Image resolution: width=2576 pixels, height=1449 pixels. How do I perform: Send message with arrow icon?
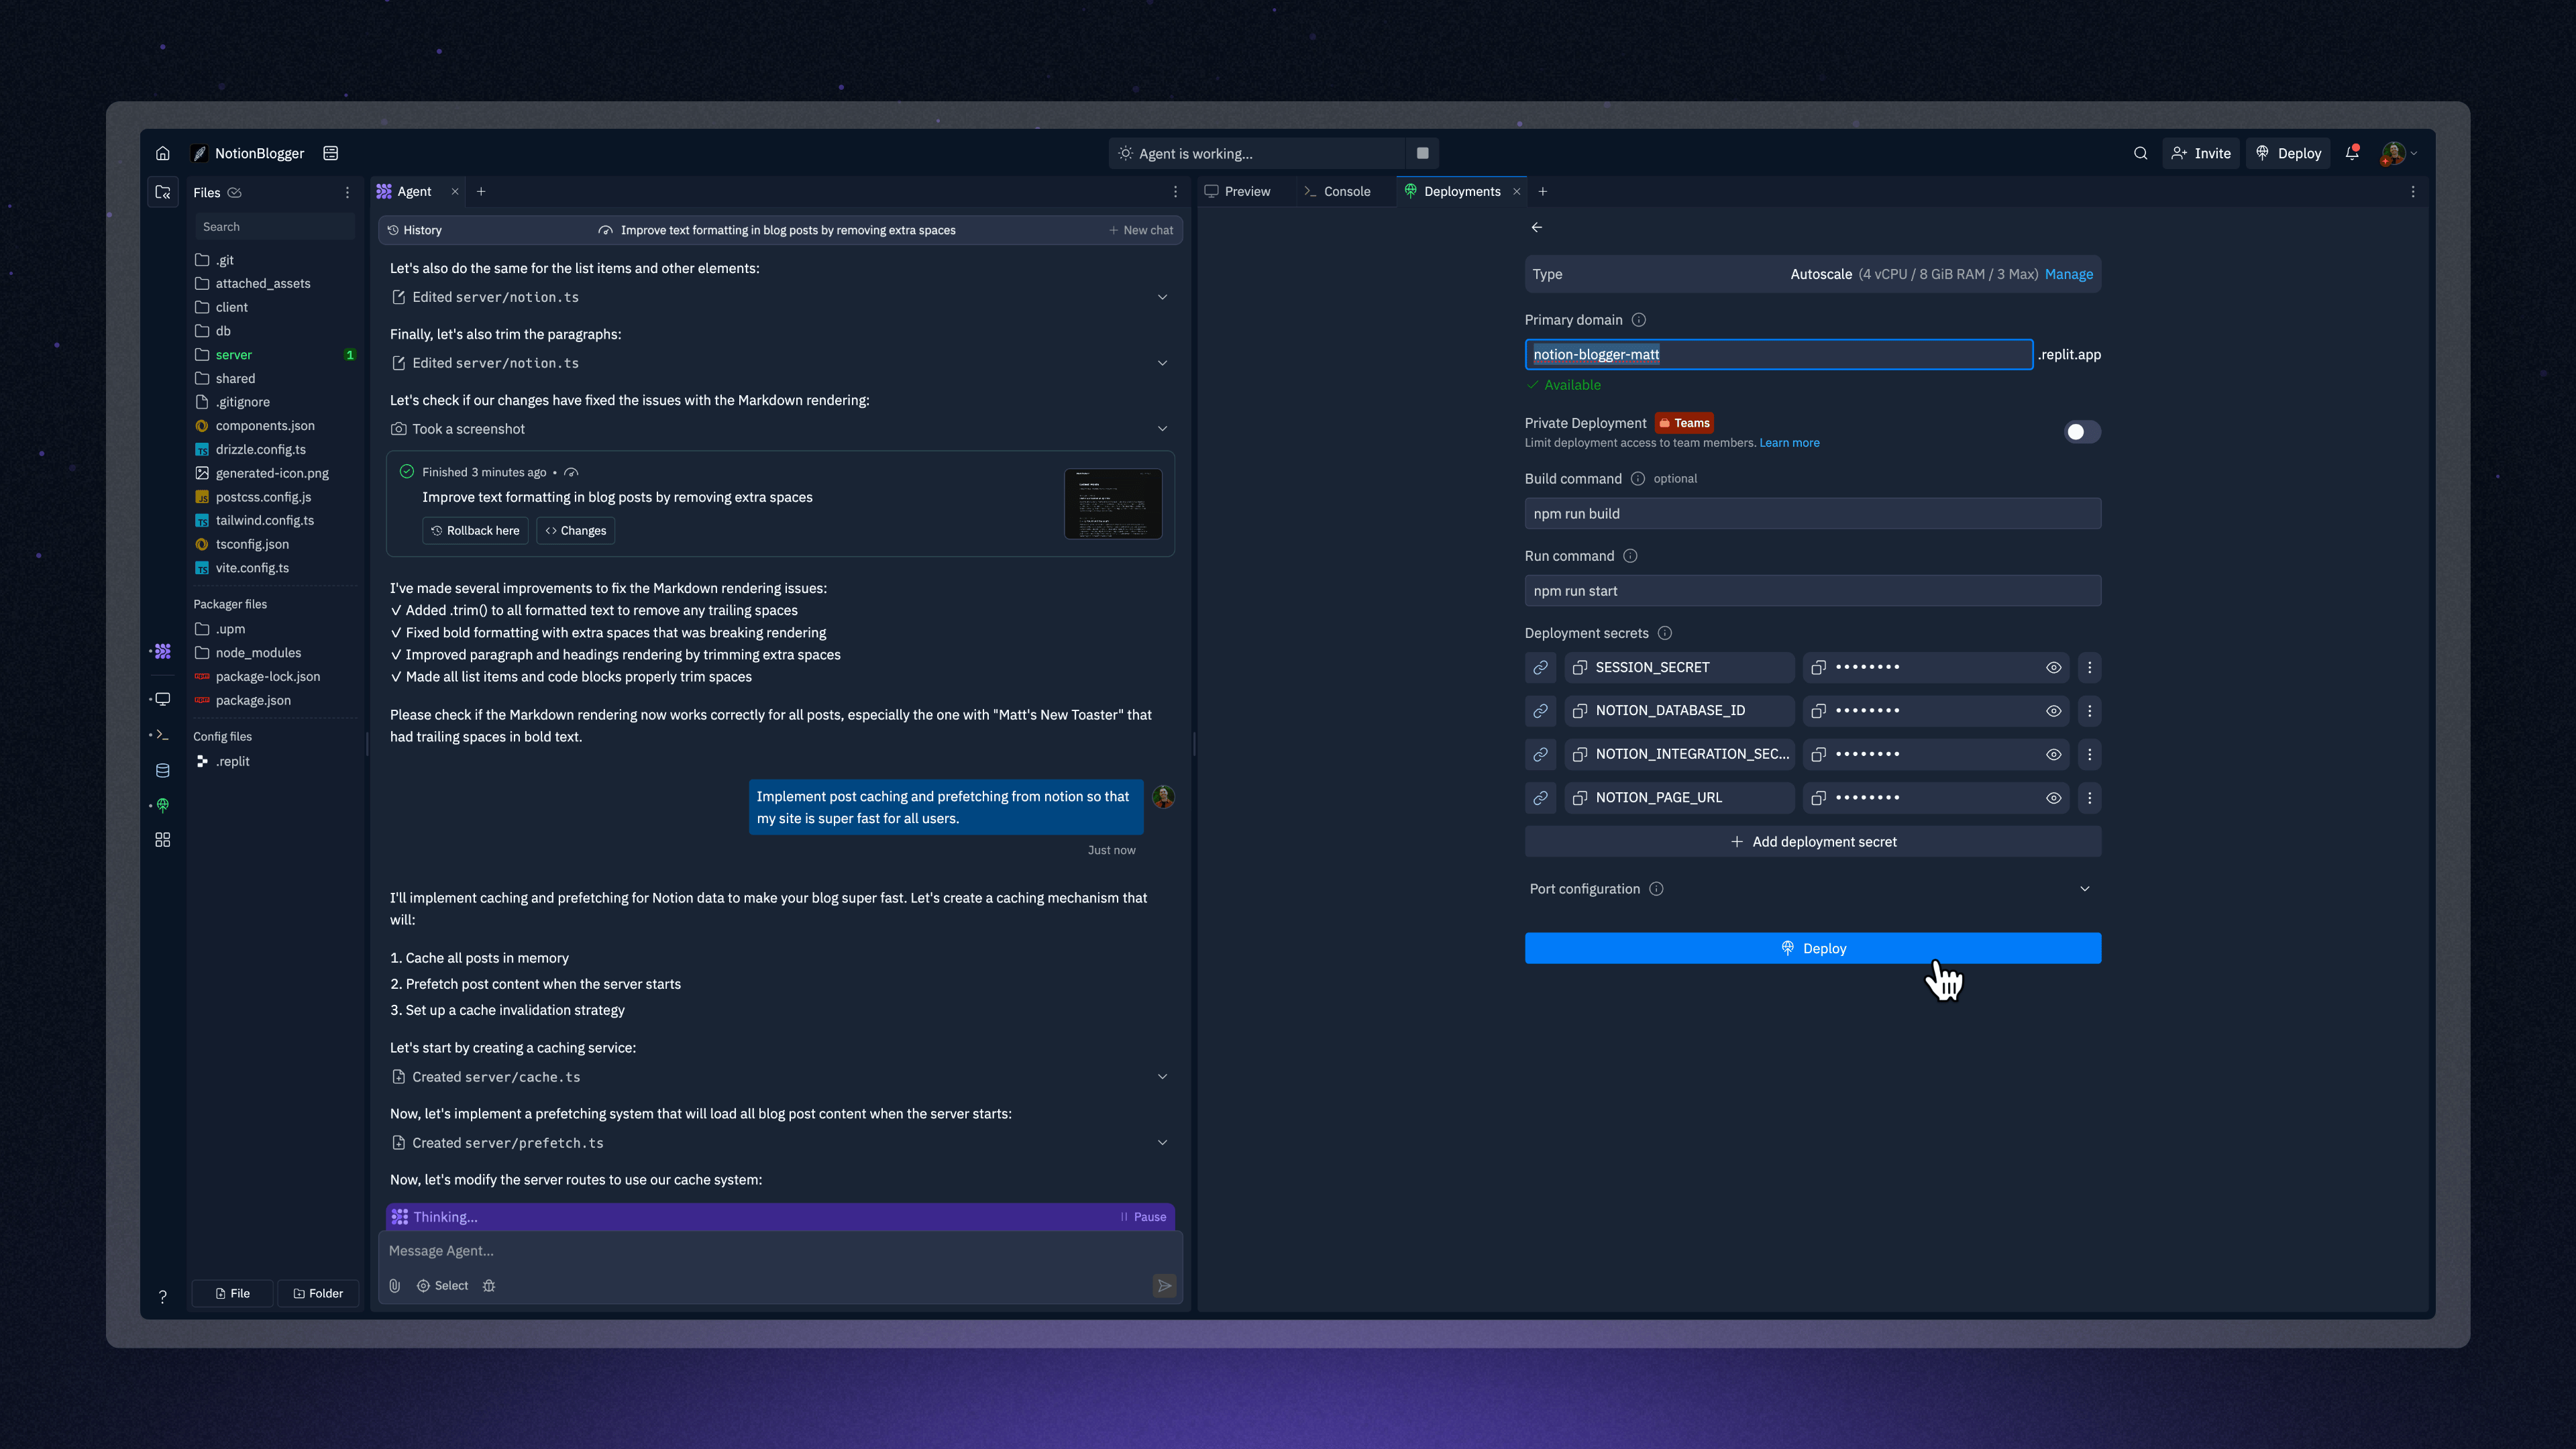point(1164,1285)
